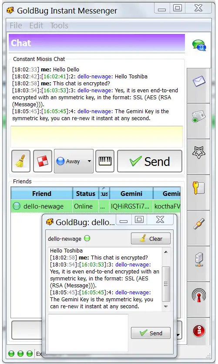Sort by the first Gemini column header
Screen dimensions: 218x364
(x=131, y=193)
